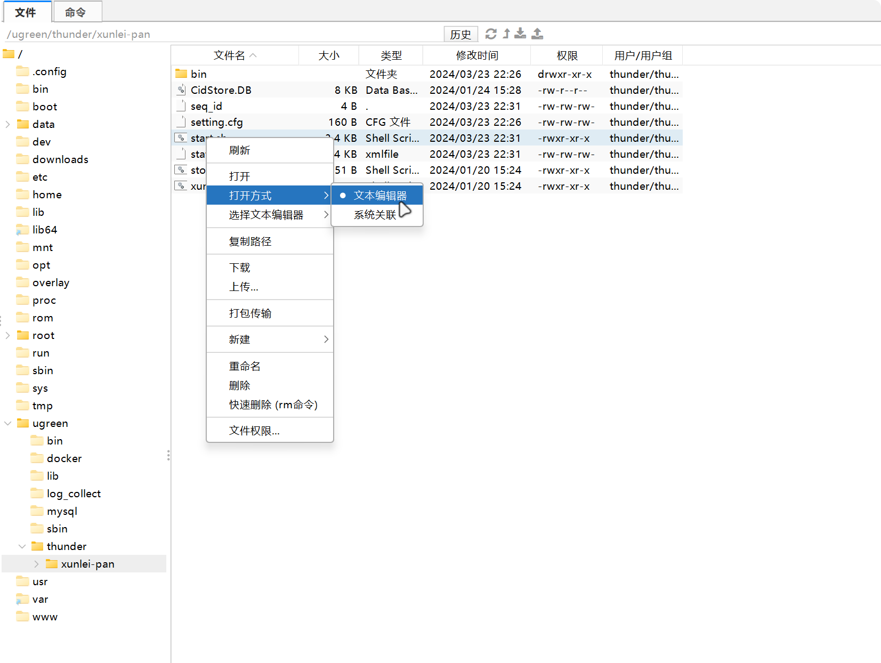Select the tmp folder in tree
The width and height of the screenshot is (881, 663).
(x=42, y=406)
